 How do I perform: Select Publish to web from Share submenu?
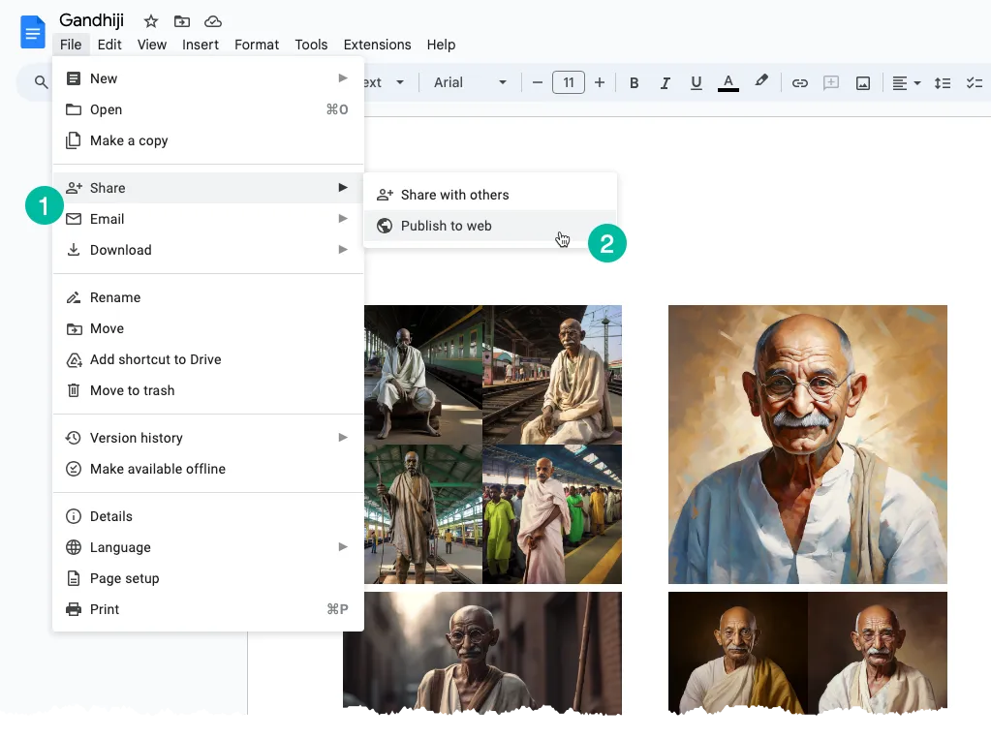click(446, 226)
